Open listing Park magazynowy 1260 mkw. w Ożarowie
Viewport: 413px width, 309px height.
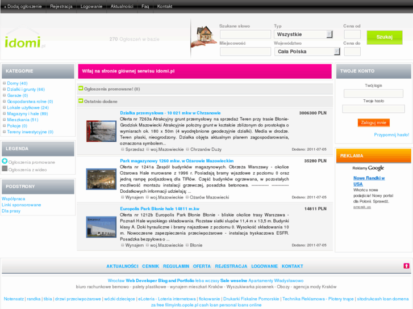point(177,160)
